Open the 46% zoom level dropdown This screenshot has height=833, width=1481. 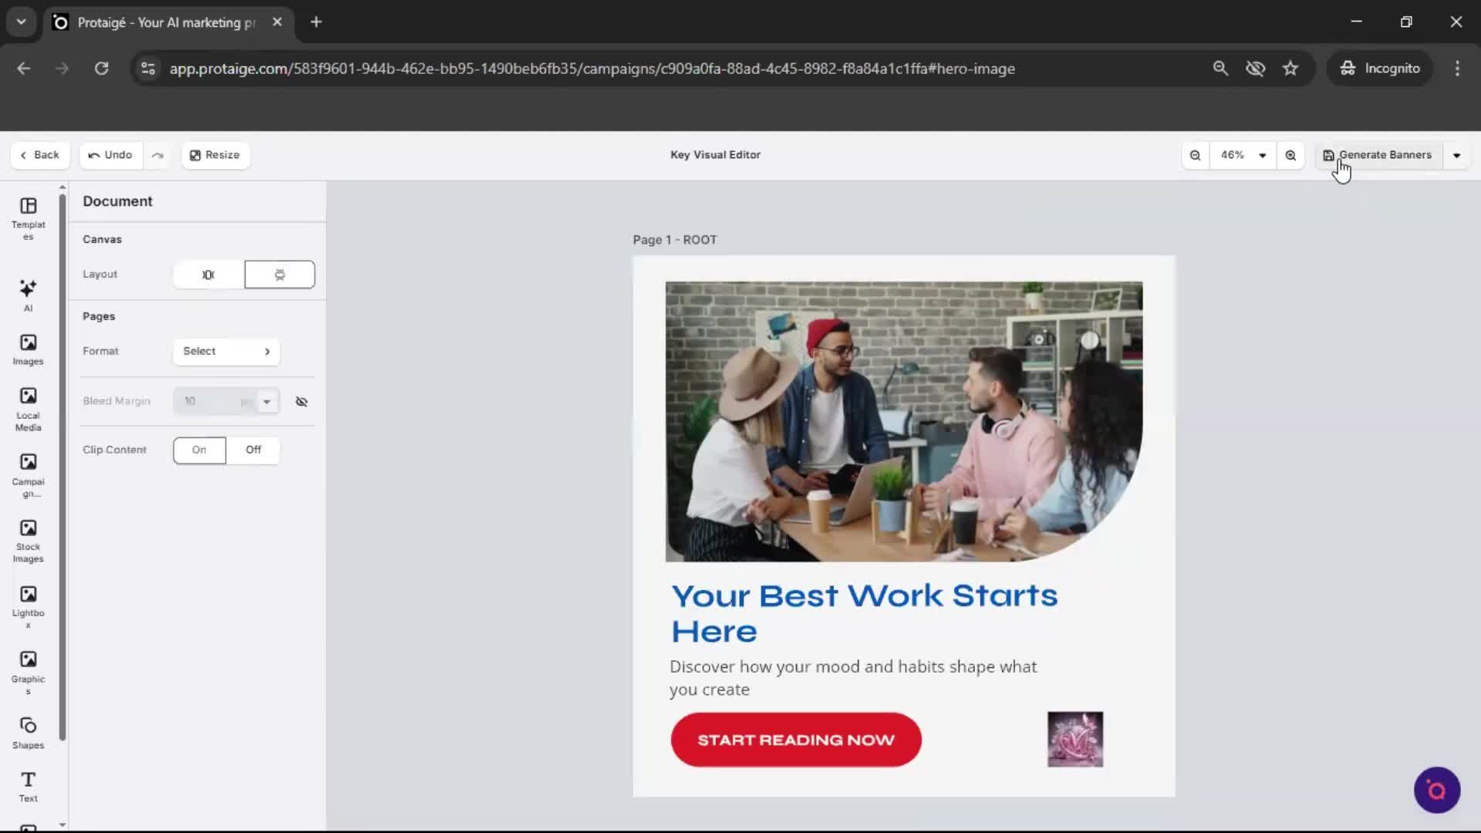coord(1243,155)
